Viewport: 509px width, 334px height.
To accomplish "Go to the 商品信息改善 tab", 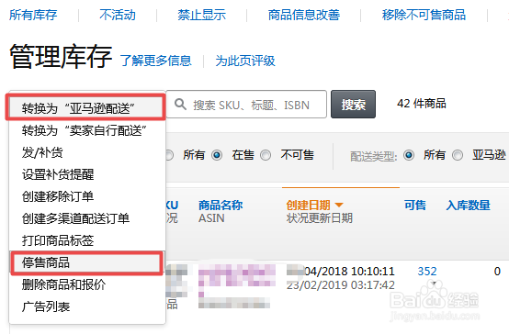I will (x=304, y=15).
